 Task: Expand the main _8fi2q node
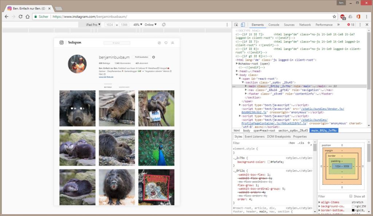point(246,86)
